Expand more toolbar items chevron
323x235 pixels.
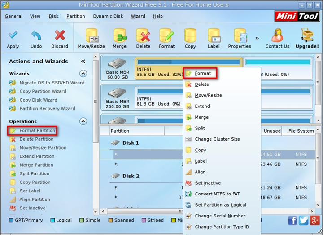coord(257,38)
